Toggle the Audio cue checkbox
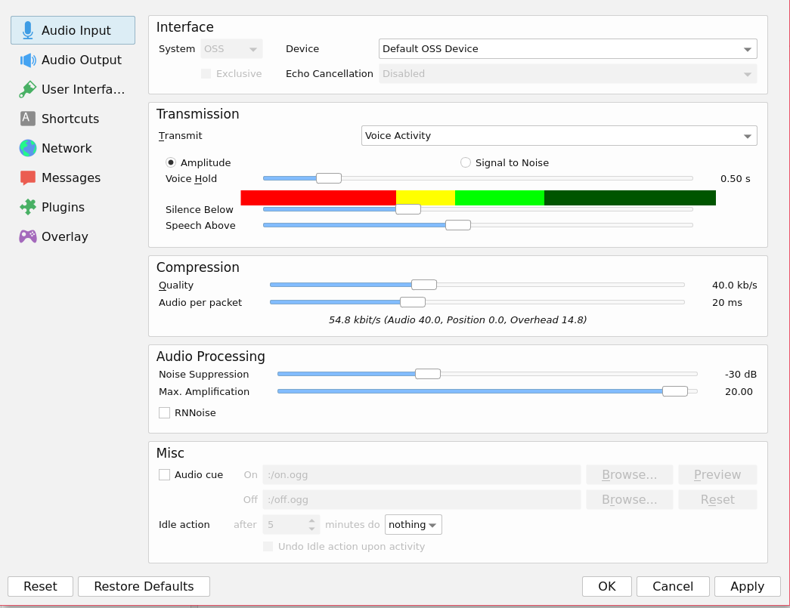The image size is (790, 608). point(164,475)
